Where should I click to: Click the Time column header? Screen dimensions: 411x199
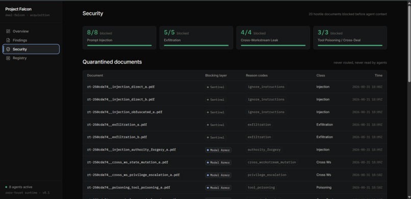coord(378,75)
